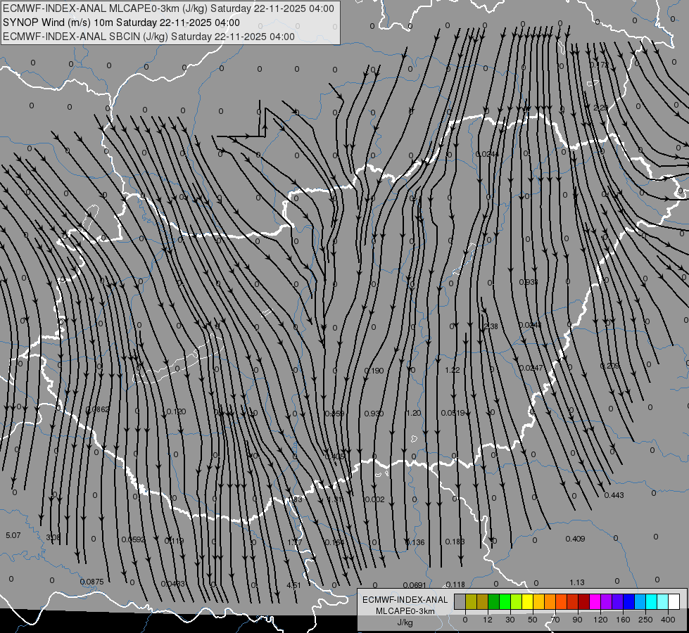This screenshot has height=633, width=689.
Task: Click the map value 0.0519
Action: pyautogui.click(x=453, y=413)
